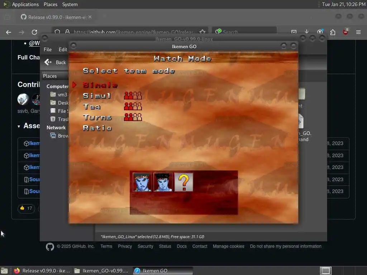Open Terms footer link

coord(106,246)
